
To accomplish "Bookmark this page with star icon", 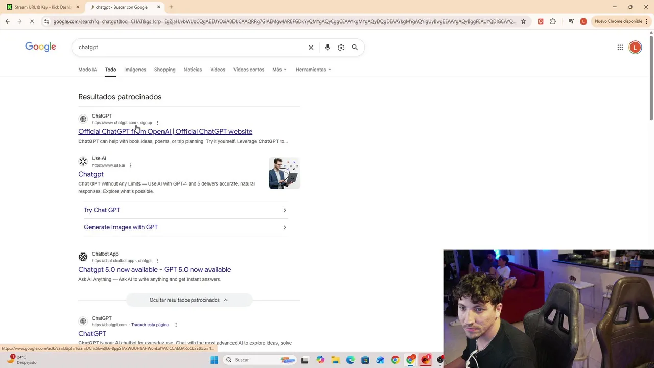I will click(523, 21).
